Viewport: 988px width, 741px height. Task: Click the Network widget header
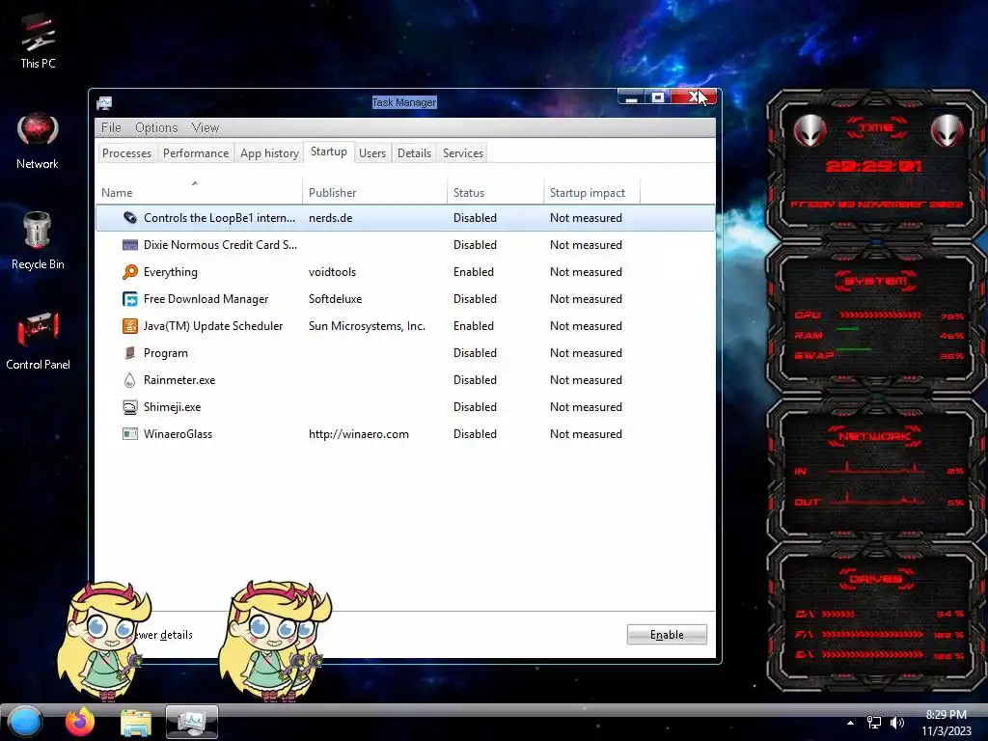874,436
